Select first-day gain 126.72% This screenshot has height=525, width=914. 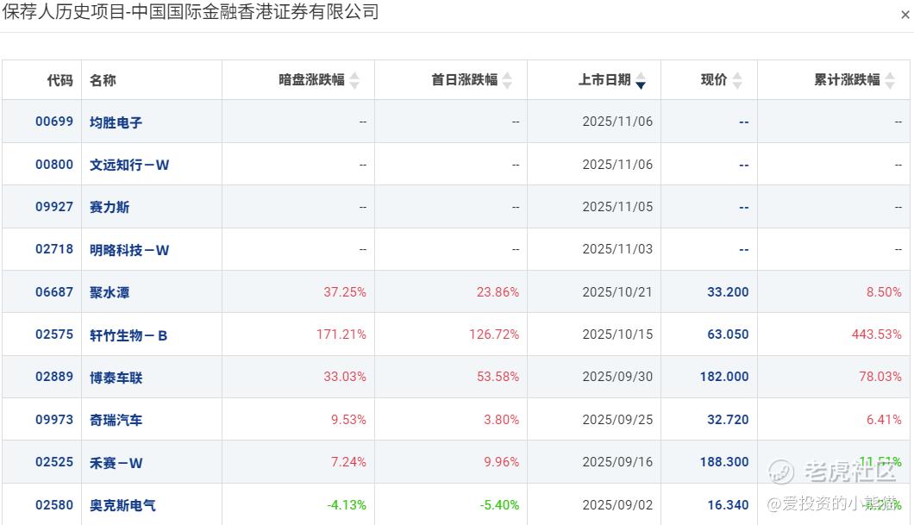point(494,334)
